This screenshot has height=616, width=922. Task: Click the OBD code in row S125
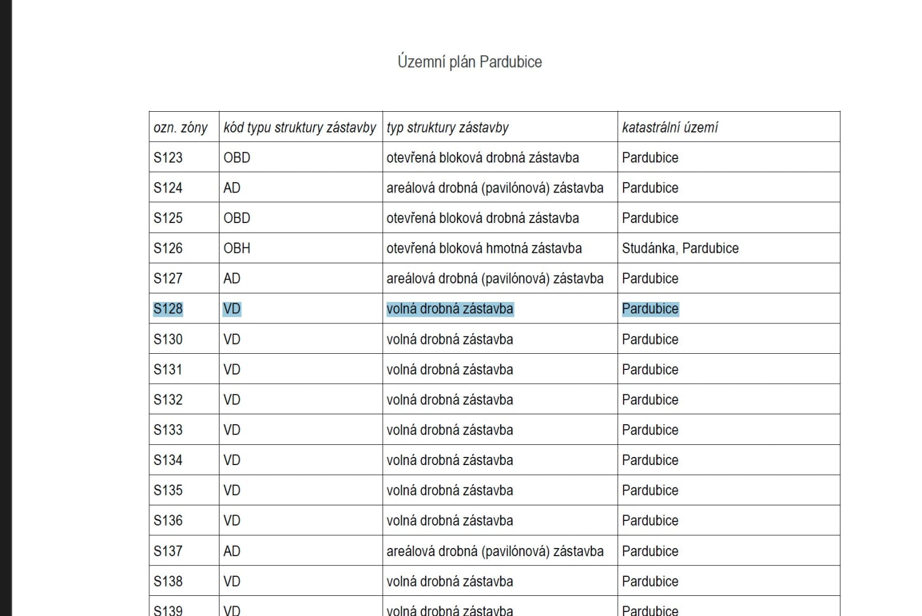point(237,218)
